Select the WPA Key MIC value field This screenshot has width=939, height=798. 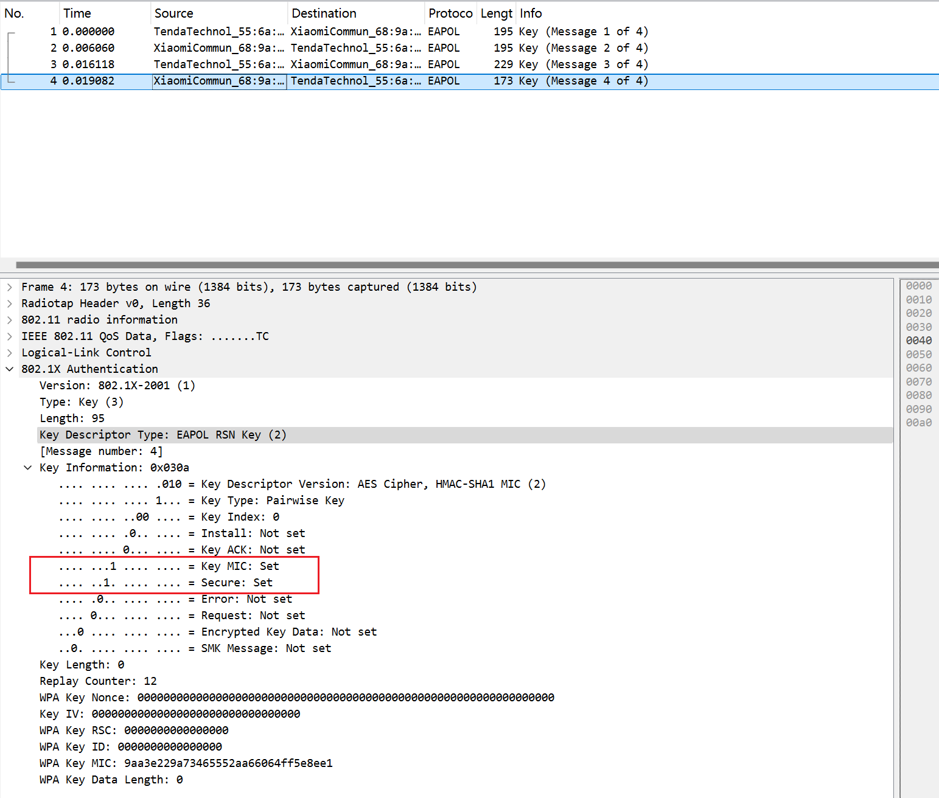[x=186, y=763]
